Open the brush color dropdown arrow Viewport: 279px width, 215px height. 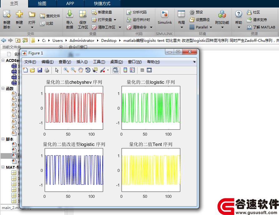point(108,70)
